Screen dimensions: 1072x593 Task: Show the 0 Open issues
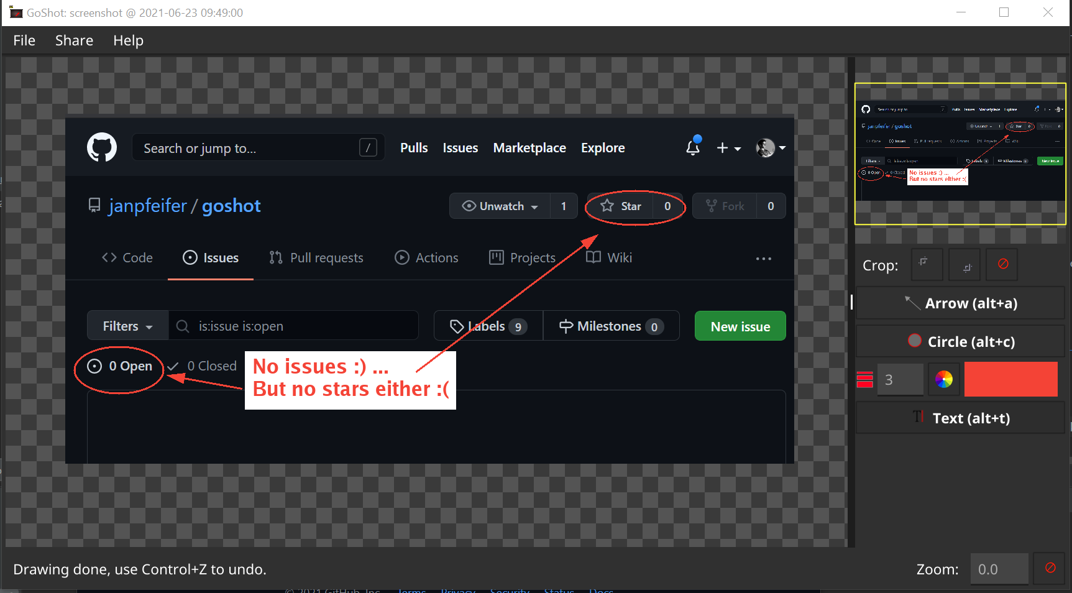tap(119, 366)
